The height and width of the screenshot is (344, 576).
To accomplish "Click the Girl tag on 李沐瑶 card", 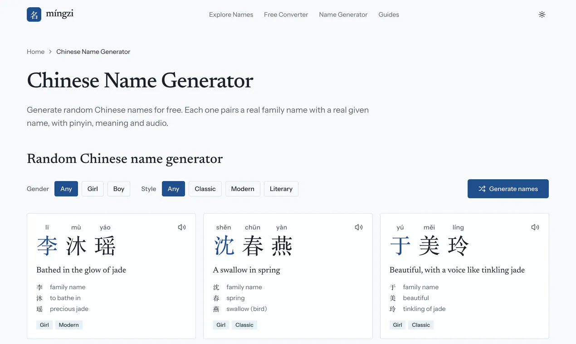I will tap(44, 325).
